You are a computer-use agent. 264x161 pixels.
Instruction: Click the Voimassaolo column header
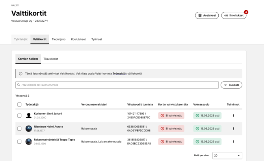tap(201, 104)
